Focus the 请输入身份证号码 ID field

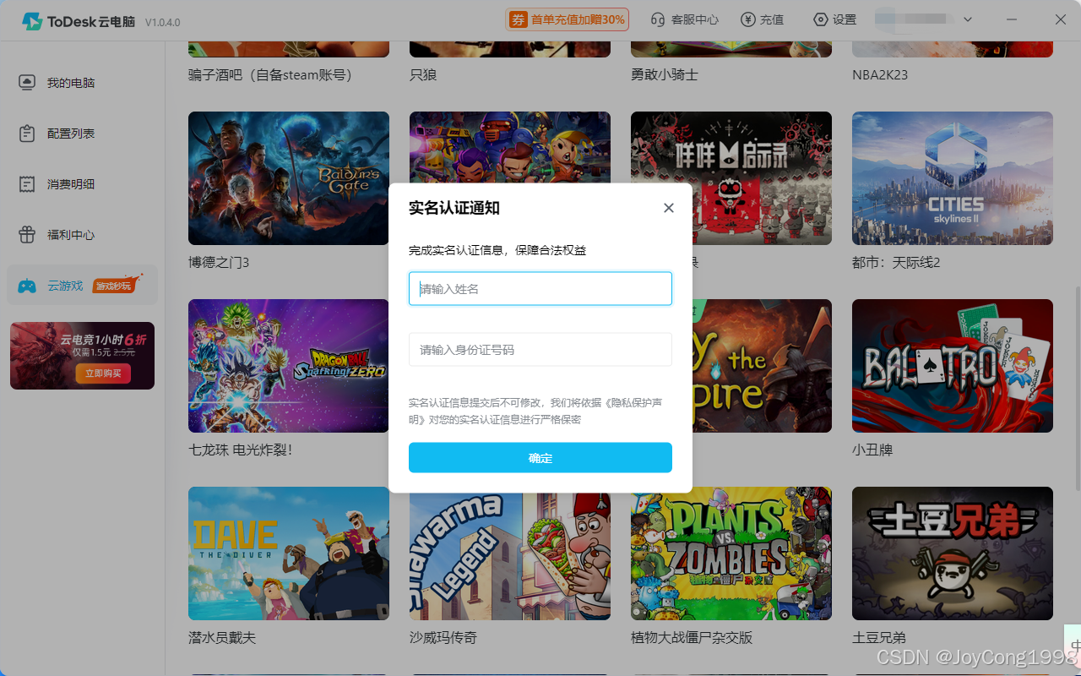[x=540, y=350]
